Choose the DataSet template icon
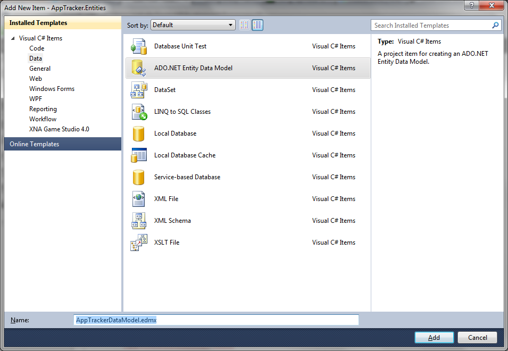The width and height of the screenshot is (508, 351). pos(139,90)
